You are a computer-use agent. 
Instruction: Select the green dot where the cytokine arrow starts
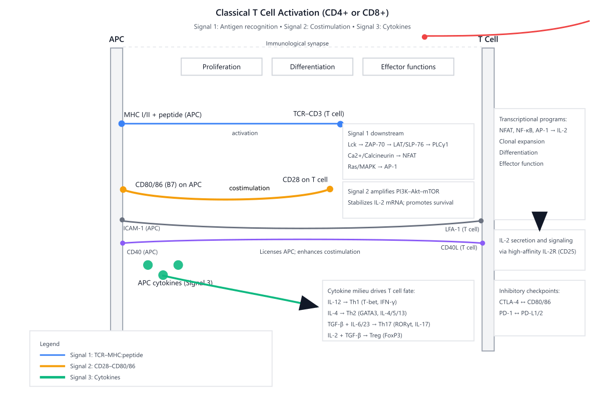click(163, 275)
